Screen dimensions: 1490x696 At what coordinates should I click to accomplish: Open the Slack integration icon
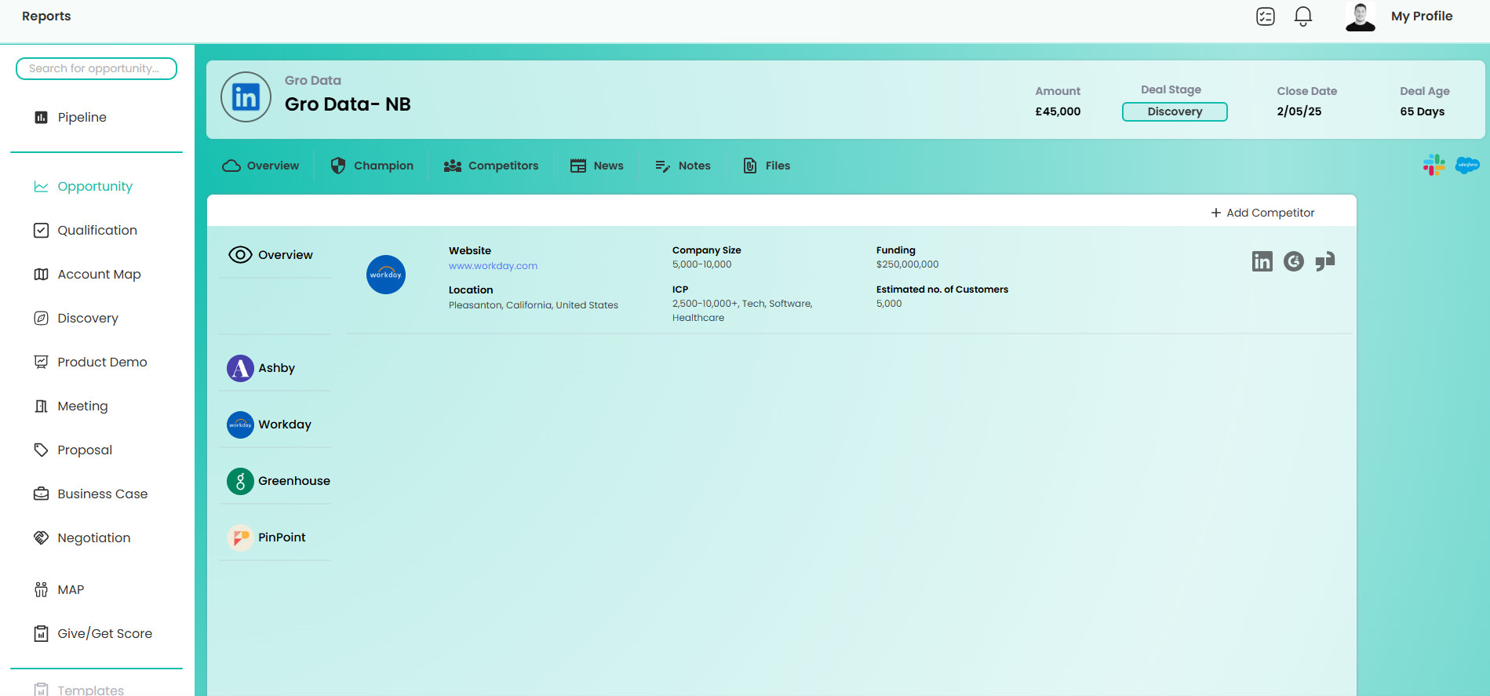coord(1434,165)
